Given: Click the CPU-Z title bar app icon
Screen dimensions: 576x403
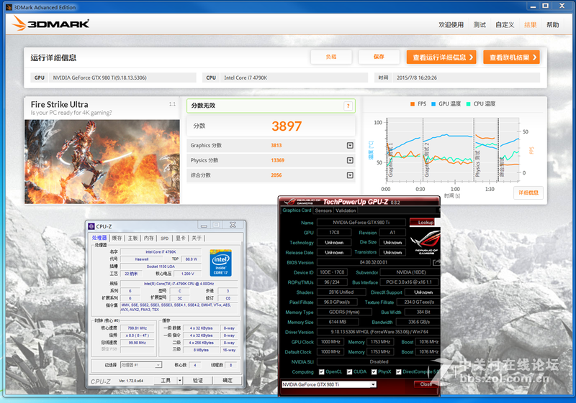Looking at the screenshot, I should click(91, 226).
